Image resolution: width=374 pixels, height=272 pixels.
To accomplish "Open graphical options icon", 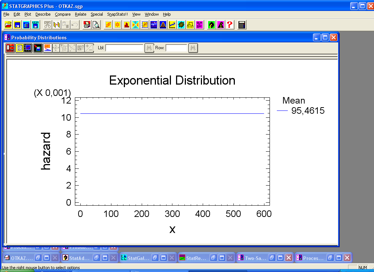I will click(28, 48).
